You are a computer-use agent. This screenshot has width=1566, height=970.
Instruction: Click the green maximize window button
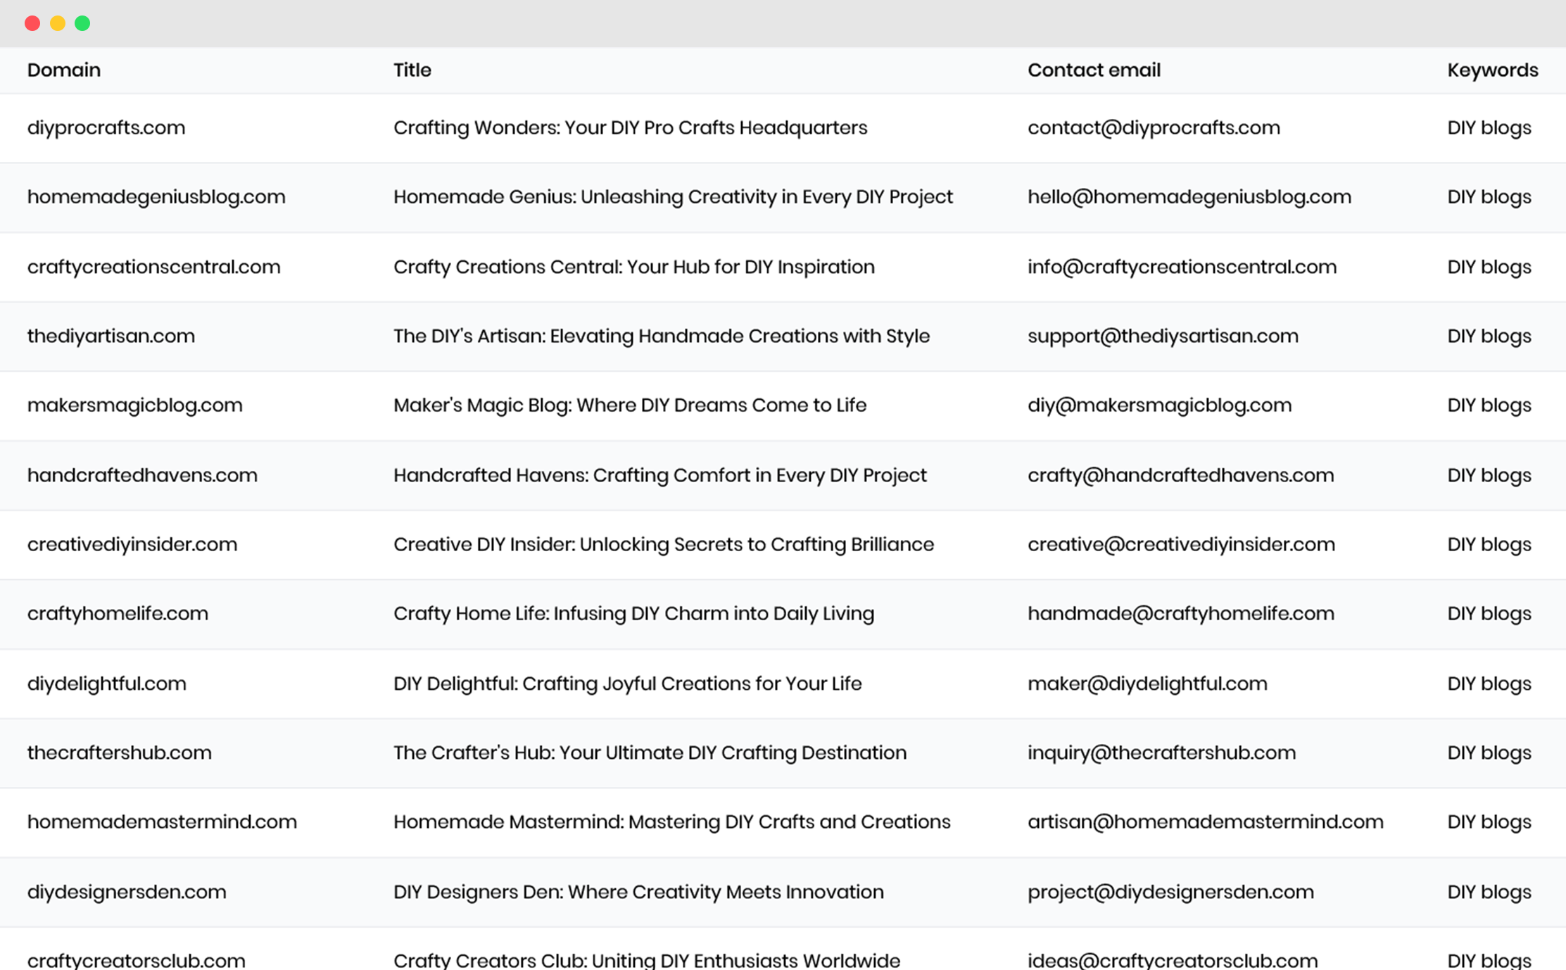coord(82,23)
